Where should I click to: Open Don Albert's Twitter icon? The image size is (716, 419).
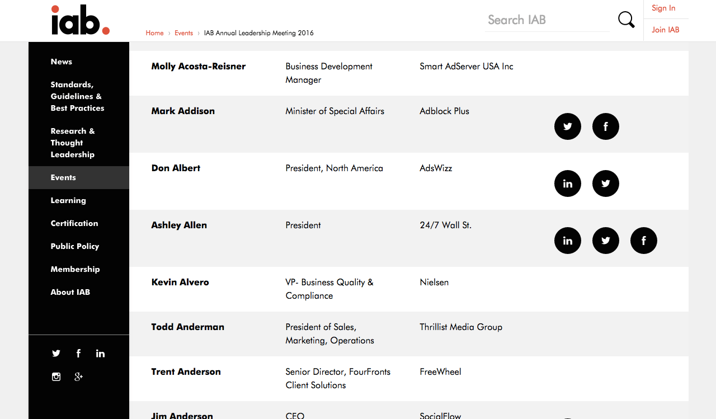tap(606, 183)
